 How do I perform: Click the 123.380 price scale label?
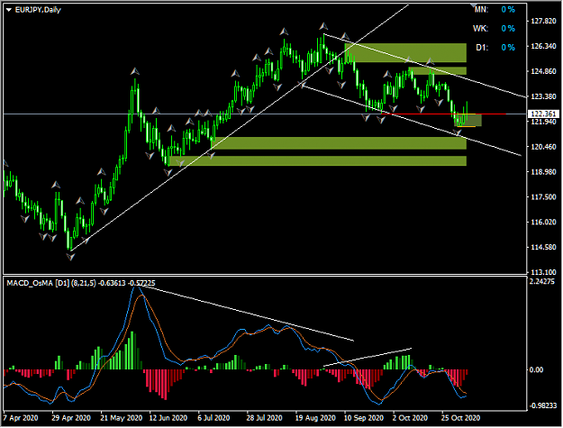coord(543,96)
